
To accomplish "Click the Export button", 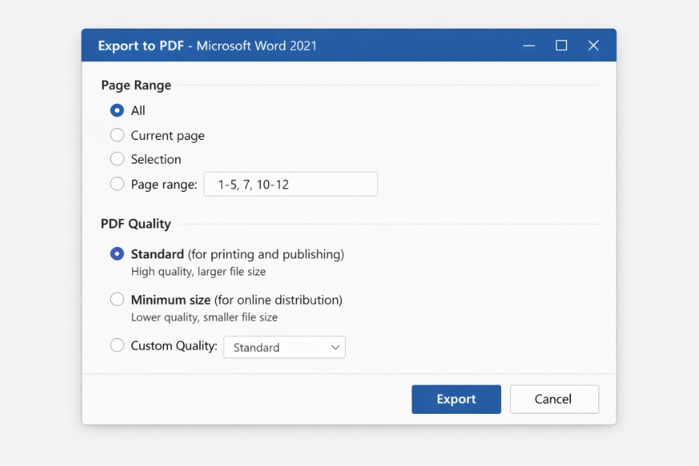I will (456, 398).
